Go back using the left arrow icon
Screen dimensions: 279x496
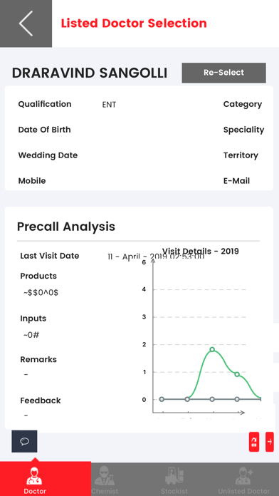pos(26,24)
